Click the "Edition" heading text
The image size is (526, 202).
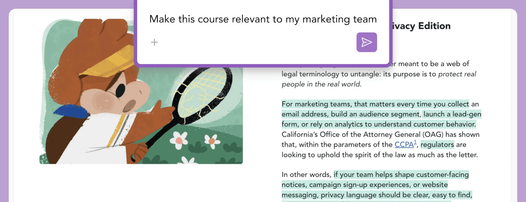(434, 26)
